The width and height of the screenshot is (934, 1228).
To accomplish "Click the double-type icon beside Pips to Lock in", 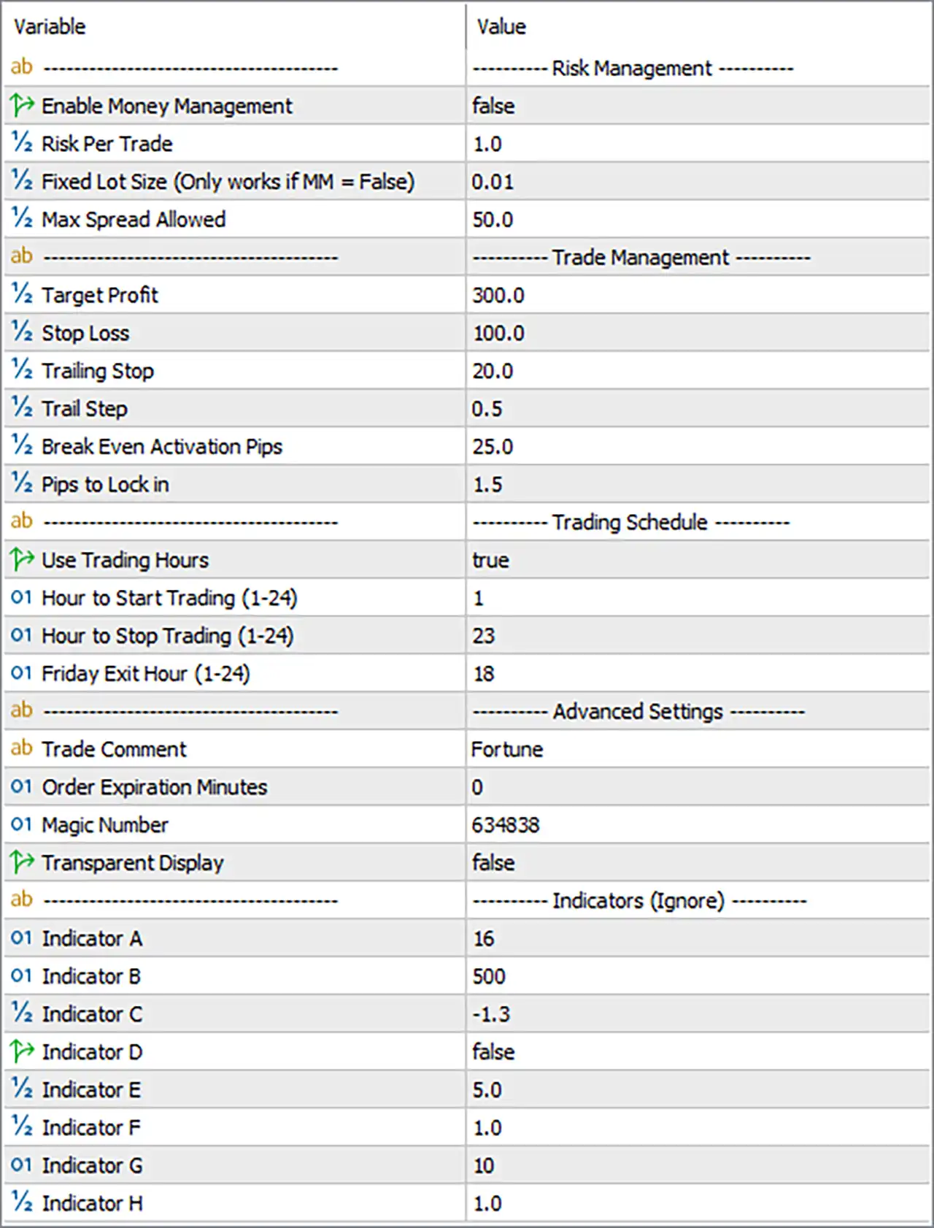I will (22, 484).
